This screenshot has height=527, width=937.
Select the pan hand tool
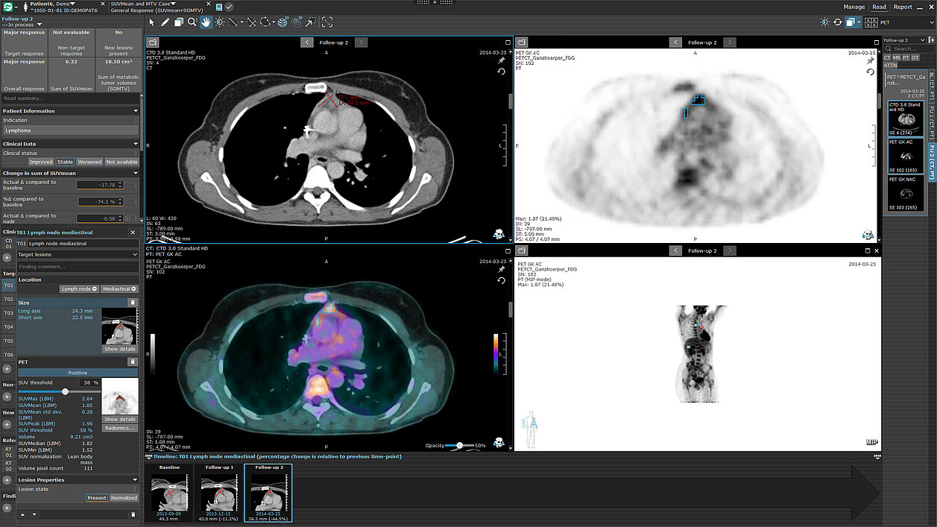[206, 22]
